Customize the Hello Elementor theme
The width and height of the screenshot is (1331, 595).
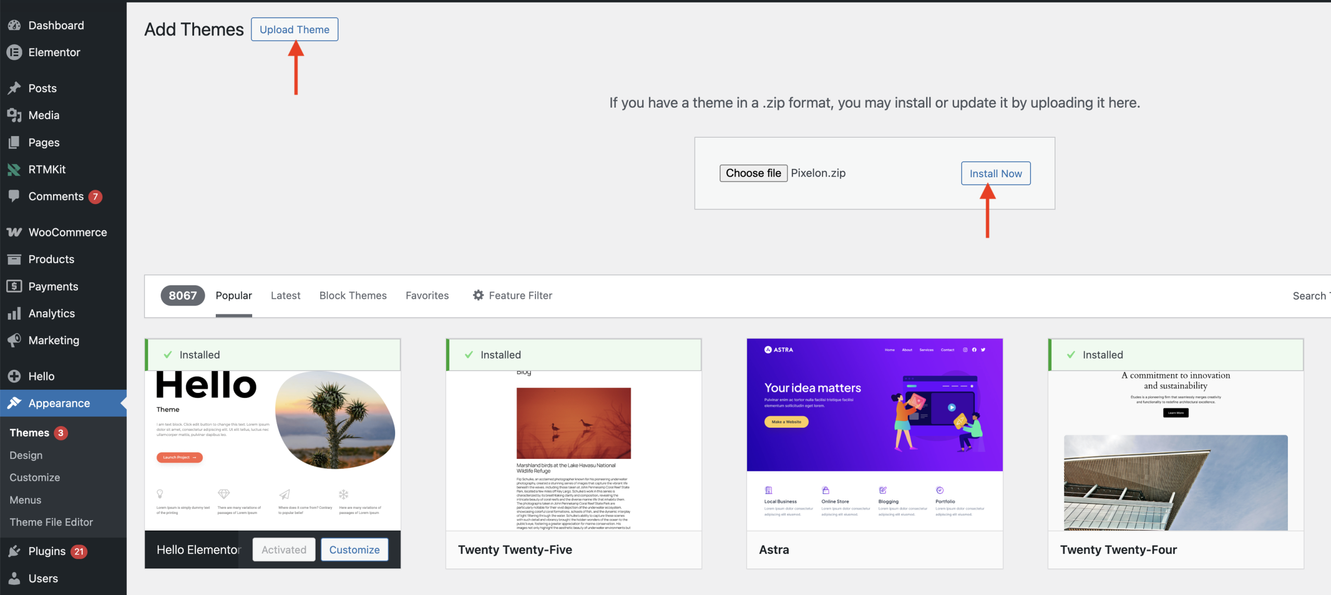pos(354,550)
